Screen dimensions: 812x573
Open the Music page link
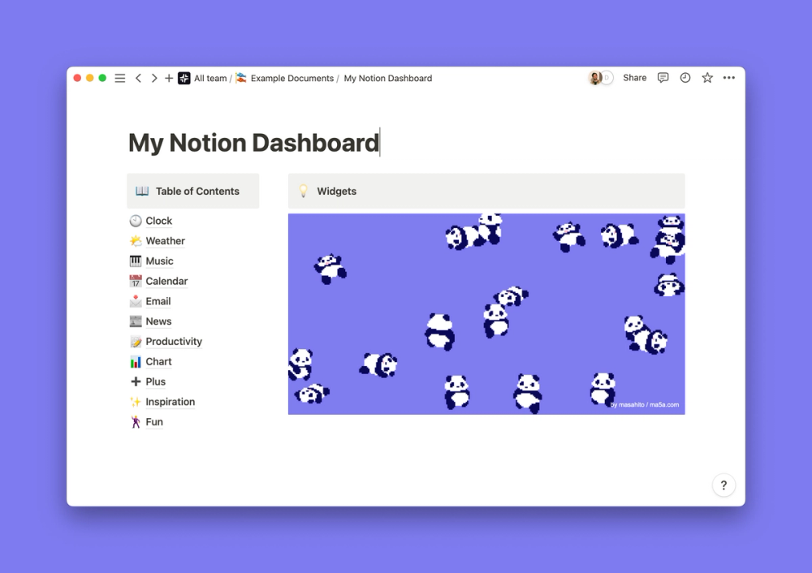pos(159,261)
